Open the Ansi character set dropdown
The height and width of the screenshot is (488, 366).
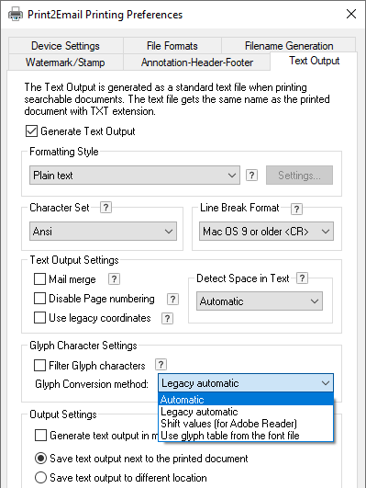tap(103, 232)
